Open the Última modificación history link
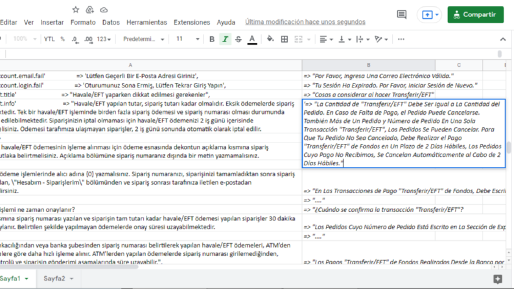514x289 pixels. pyautogui.click(x=305, y=22)
